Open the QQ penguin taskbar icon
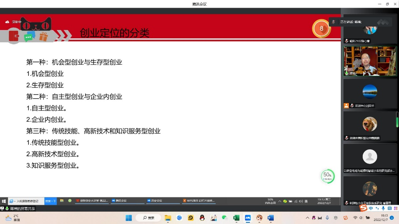The image size is (399, 224). coord(202,218)
